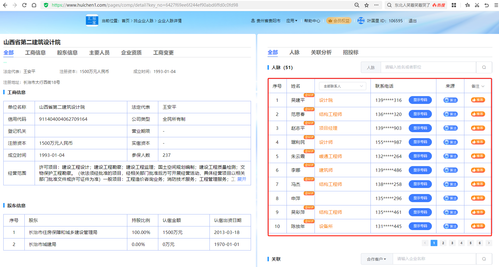Click the name or position search field
This screenshot has height=267, width=499.
tap(428, 67)
